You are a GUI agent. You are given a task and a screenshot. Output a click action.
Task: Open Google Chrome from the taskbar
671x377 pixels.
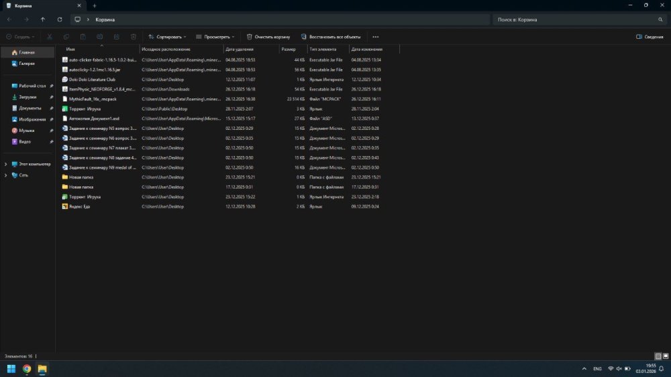[27, 369]
